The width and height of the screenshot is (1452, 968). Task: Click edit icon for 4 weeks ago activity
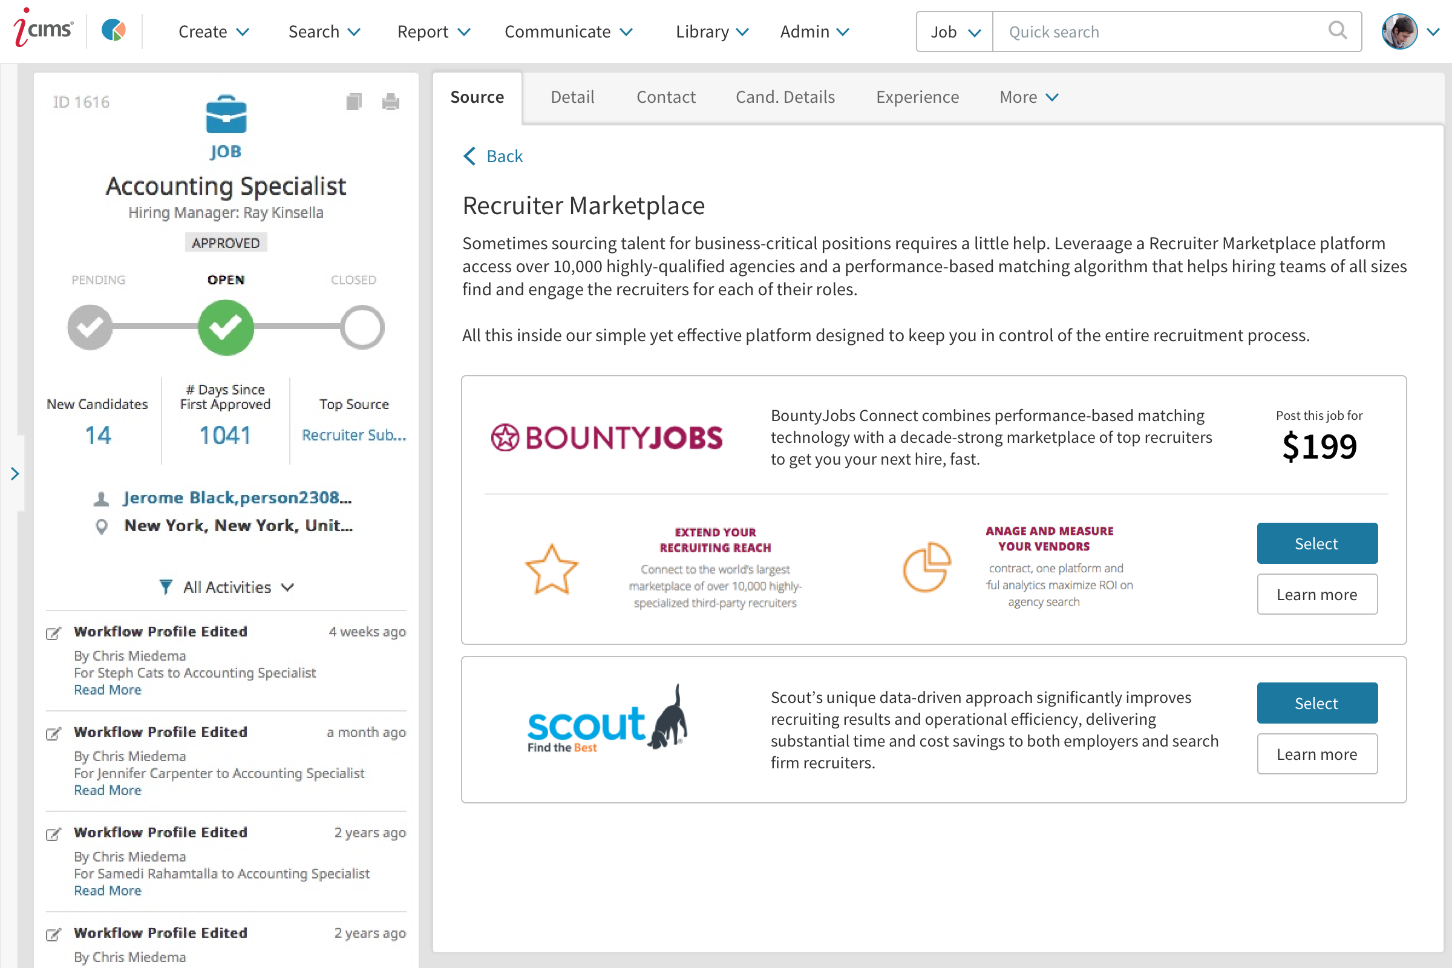(x=54, y=633)
